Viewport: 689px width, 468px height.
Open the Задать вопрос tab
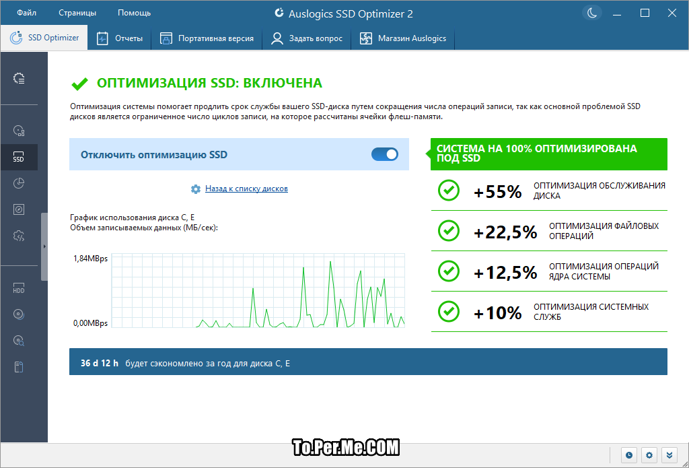tap(306, 38)
